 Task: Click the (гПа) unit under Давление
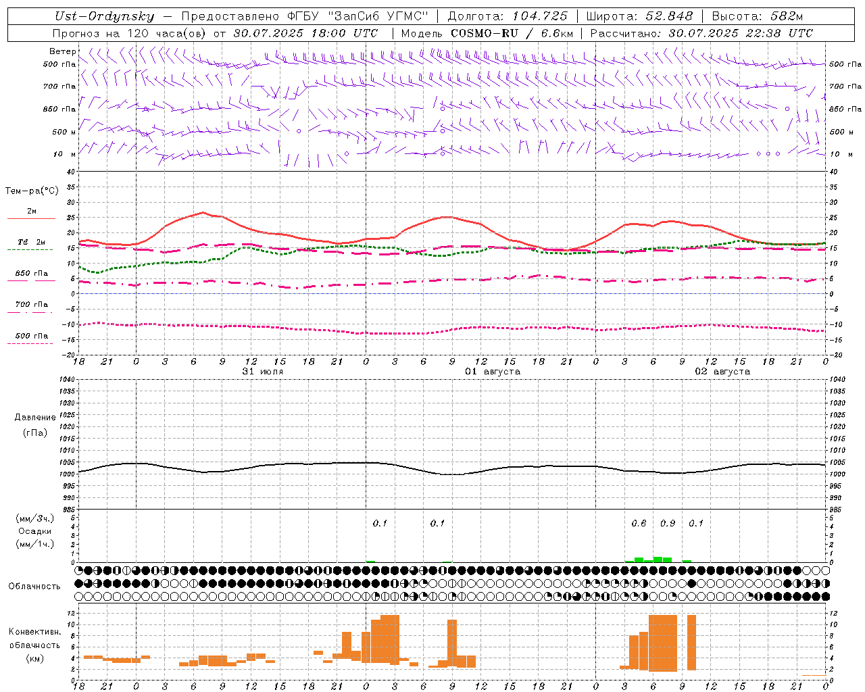35,432
